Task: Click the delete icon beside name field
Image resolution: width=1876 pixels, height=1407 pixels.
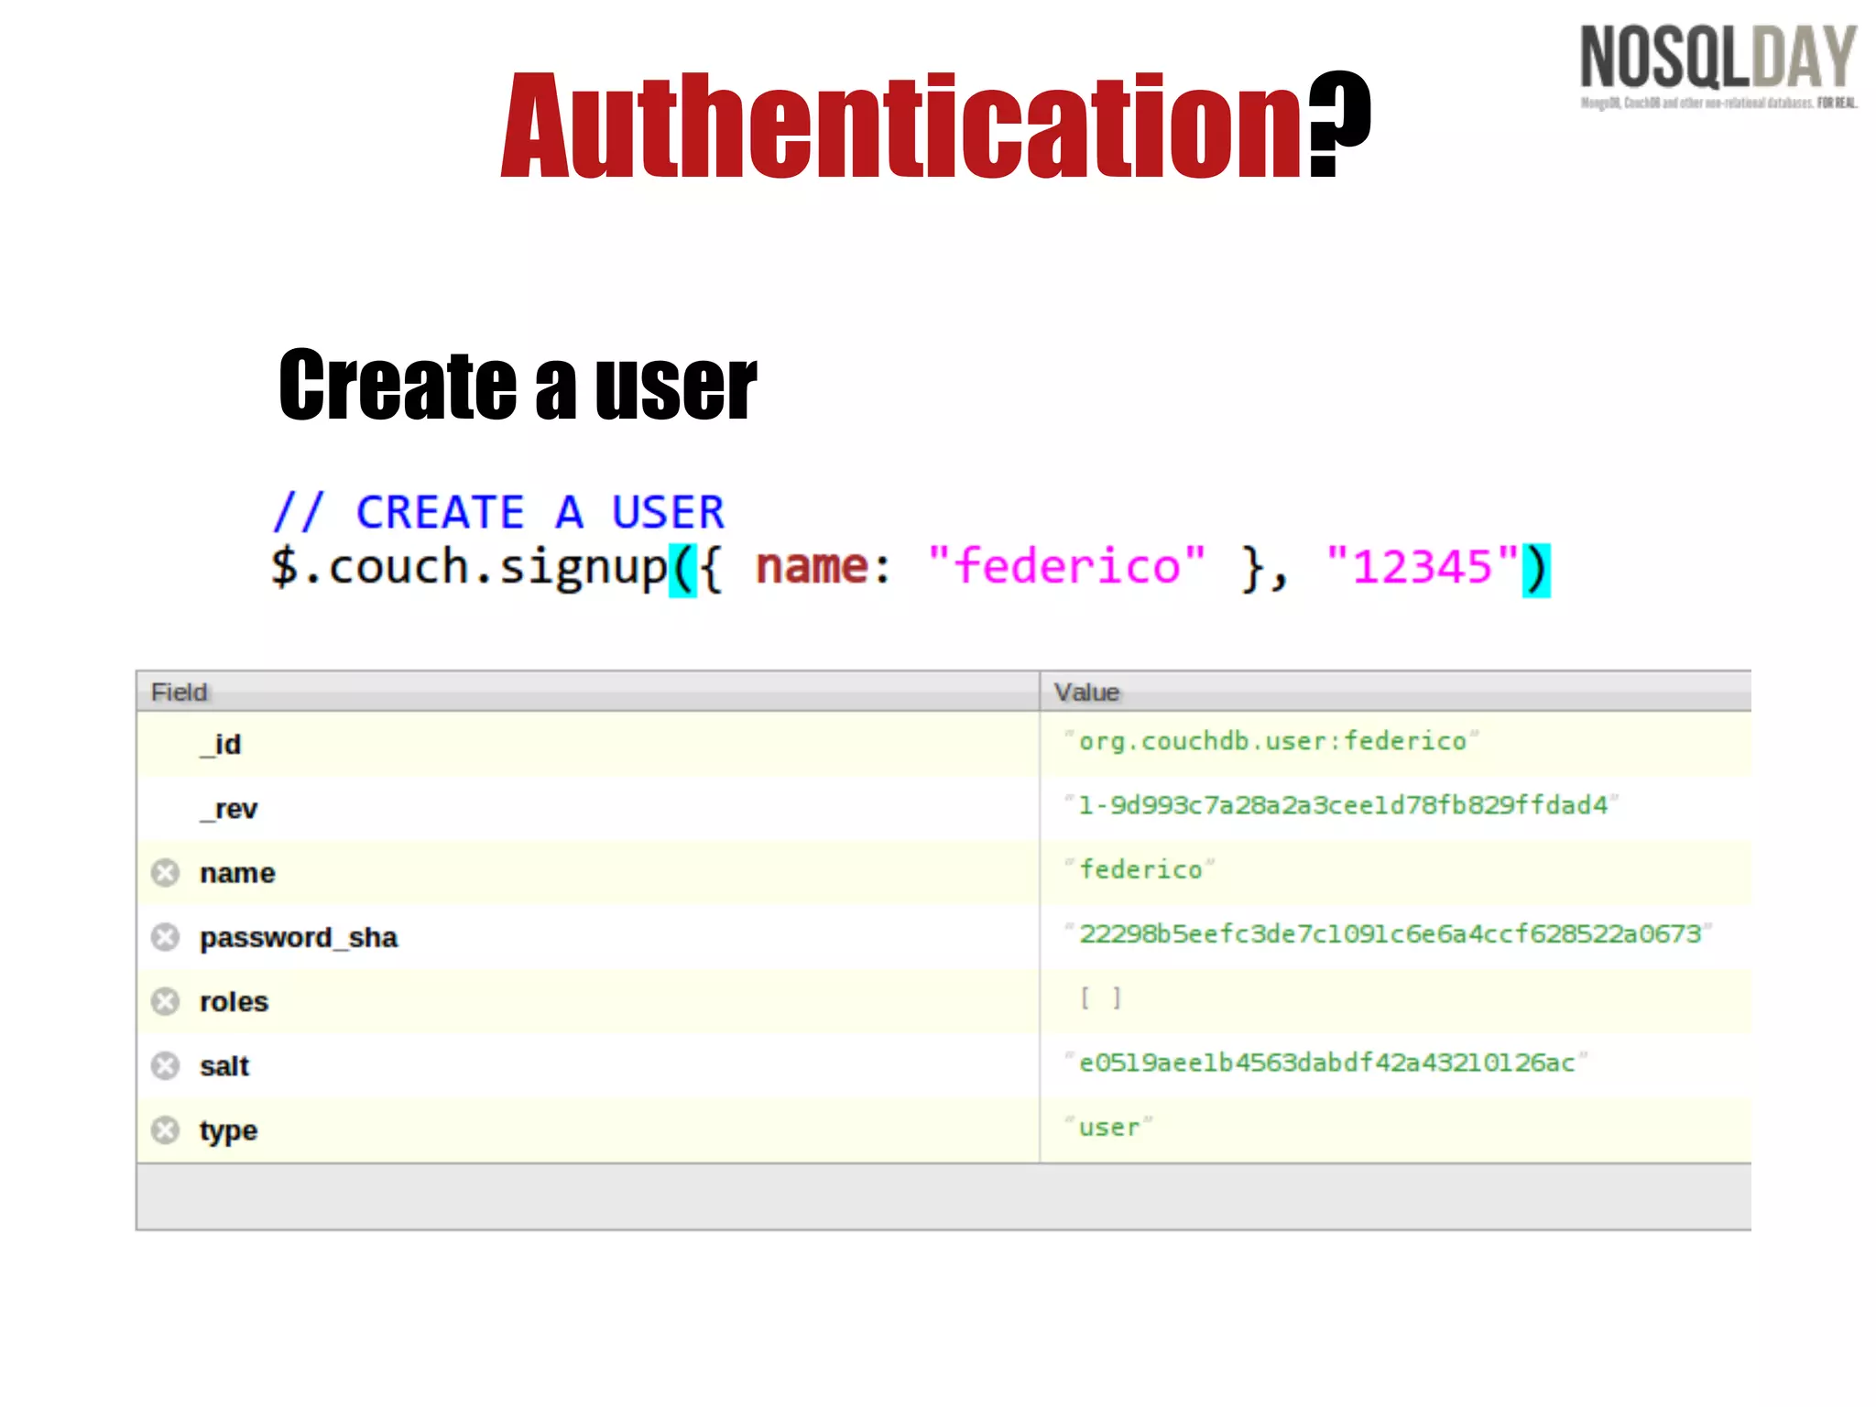Action: pos(165,873)
